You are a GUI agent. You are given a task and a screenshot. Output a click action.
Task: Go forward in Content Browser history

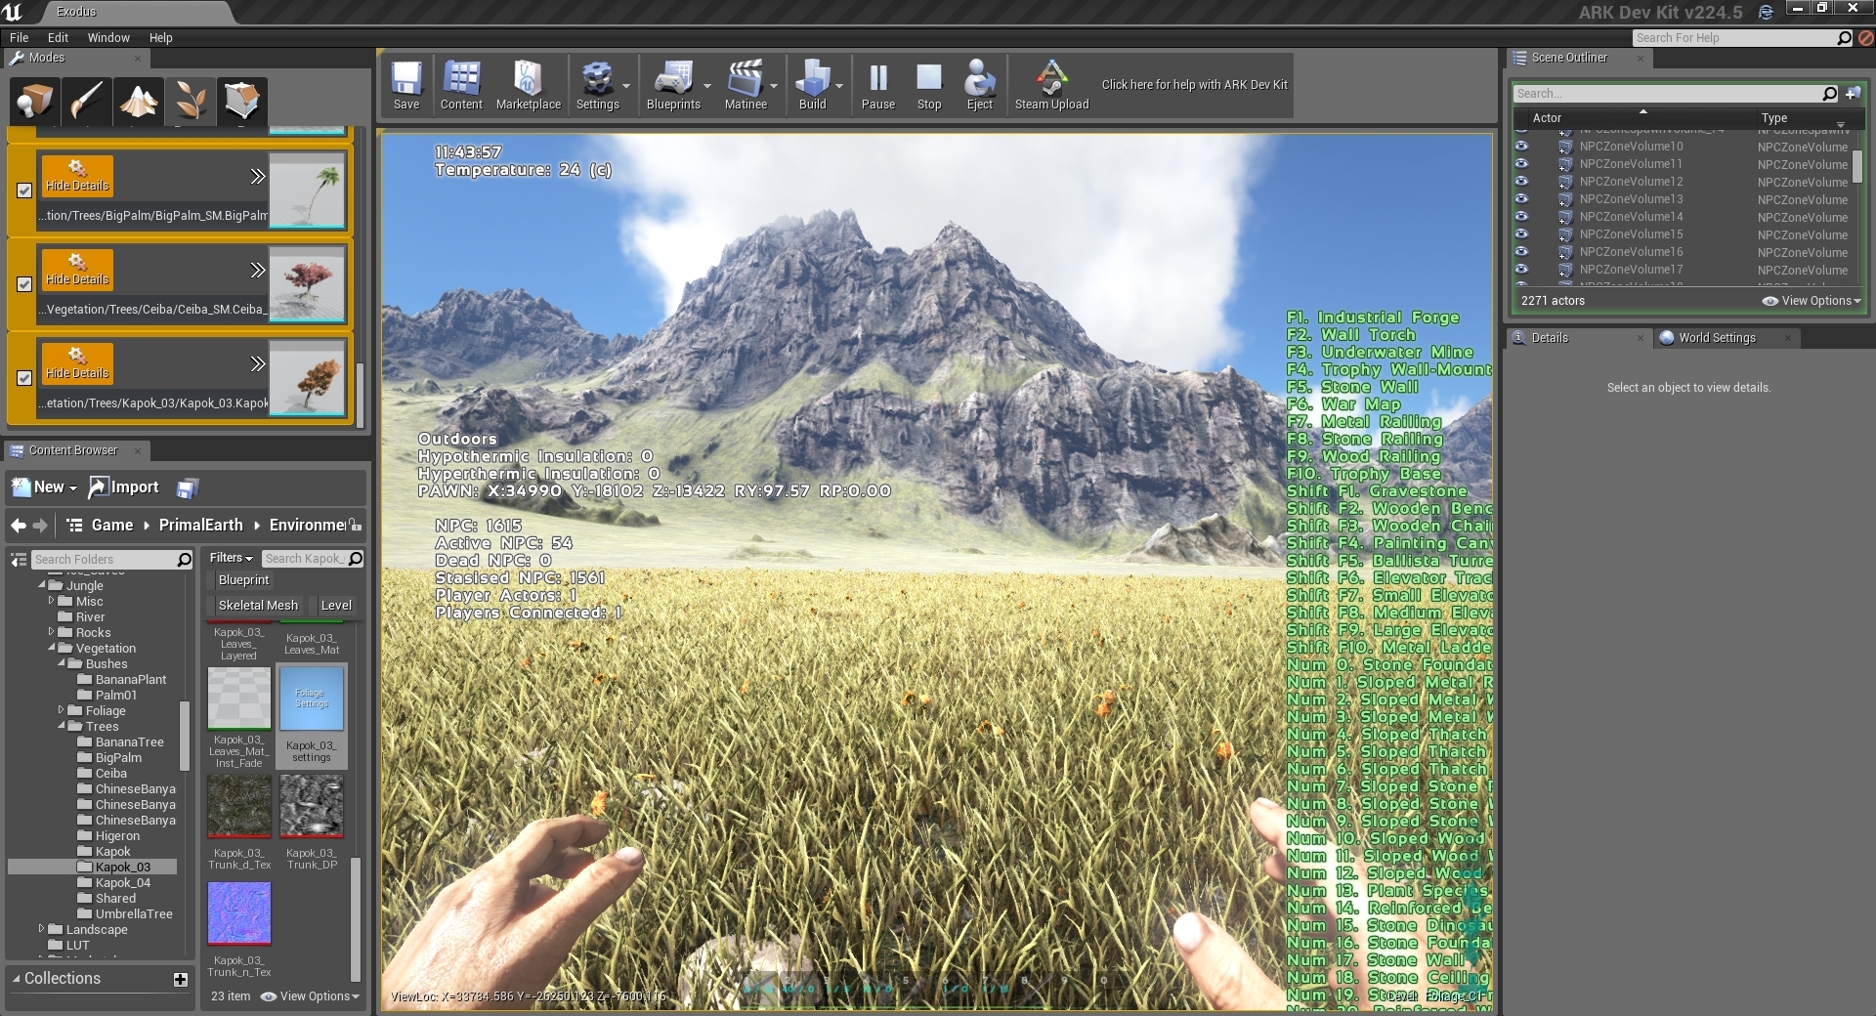click(40, 526)
